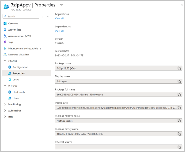The width and height of the screenshot is (185, 152).
Task: Copy the Image path value
Action: [179, 108]
